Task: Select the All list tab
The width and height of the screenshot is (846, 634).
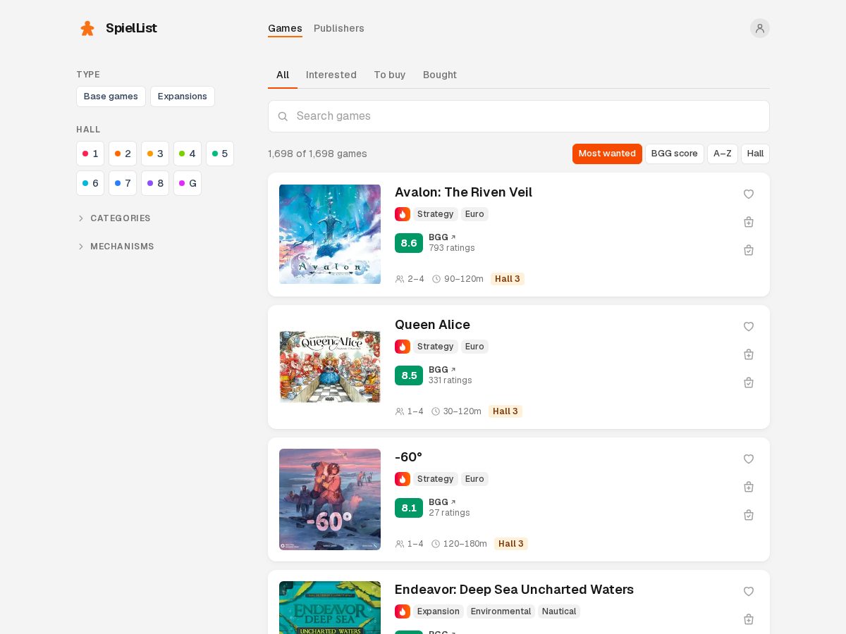Action: click(283, 75)
